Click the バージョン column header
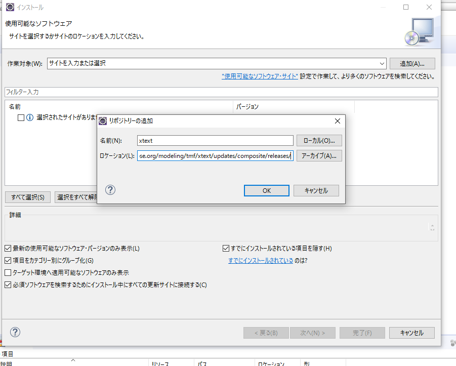 tap(247, 107)
